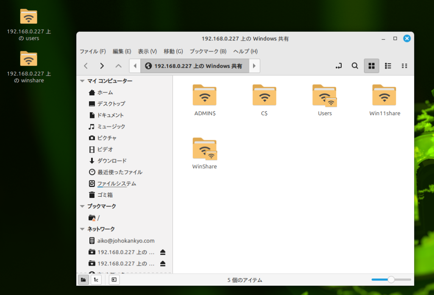Switch to icon grid view
This screenshot has height=295, width=434.
click(x=371, y=66)
